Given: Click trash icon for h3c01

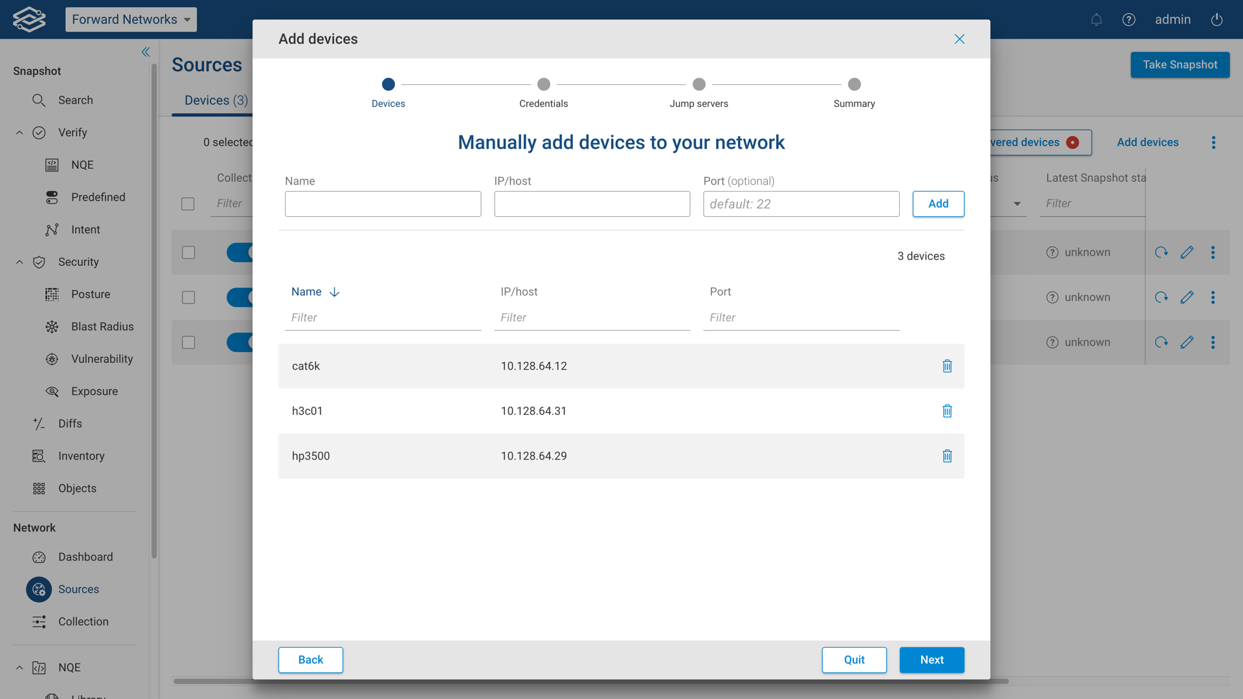Looking at the screenshot, I should click(947, 411).
